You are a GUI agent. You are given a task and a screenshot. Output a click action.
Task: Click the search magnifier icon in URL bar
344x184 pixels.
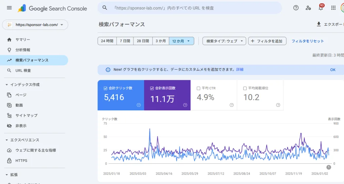[x=105, y=8]
